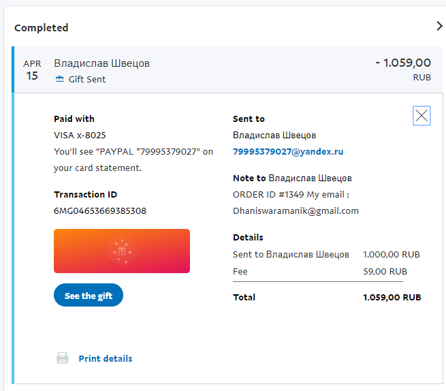
Task: Click the Dhaniswaramanik@gmail.com note text
Action: tap(296, 210)
